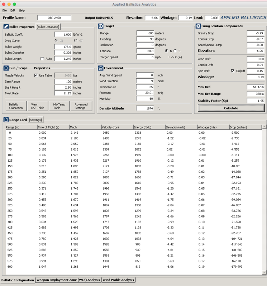This screenshot has height=286, width=267.
Task: Click the Elevation (mils) column header
Action: (x=181, y=127)
